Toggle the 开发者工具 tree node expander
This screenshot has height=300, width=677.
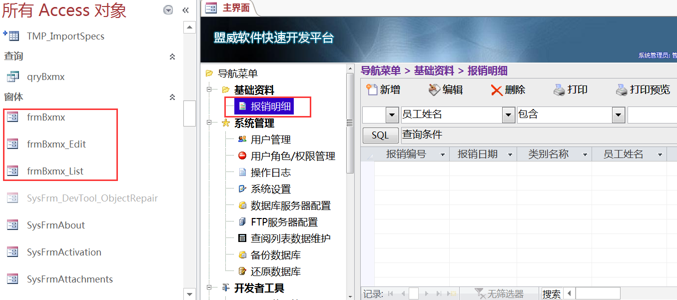(x=209, y=288)
